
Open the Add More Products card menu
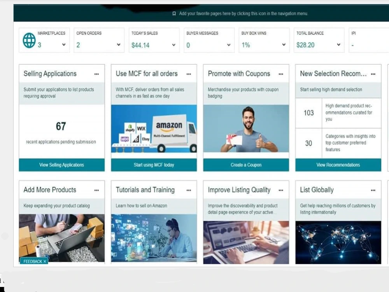(x=96, y=190)
